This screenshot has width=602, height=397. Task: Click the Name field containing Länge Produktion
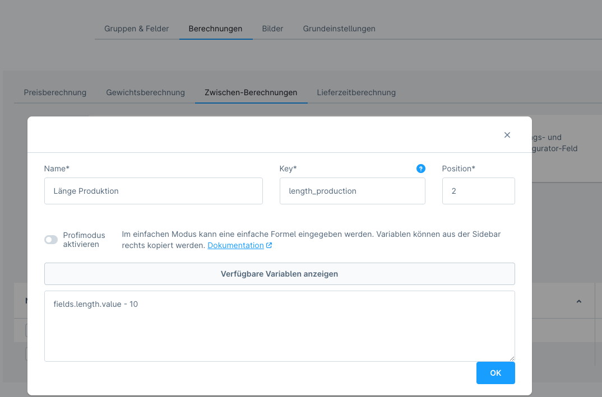153,191
